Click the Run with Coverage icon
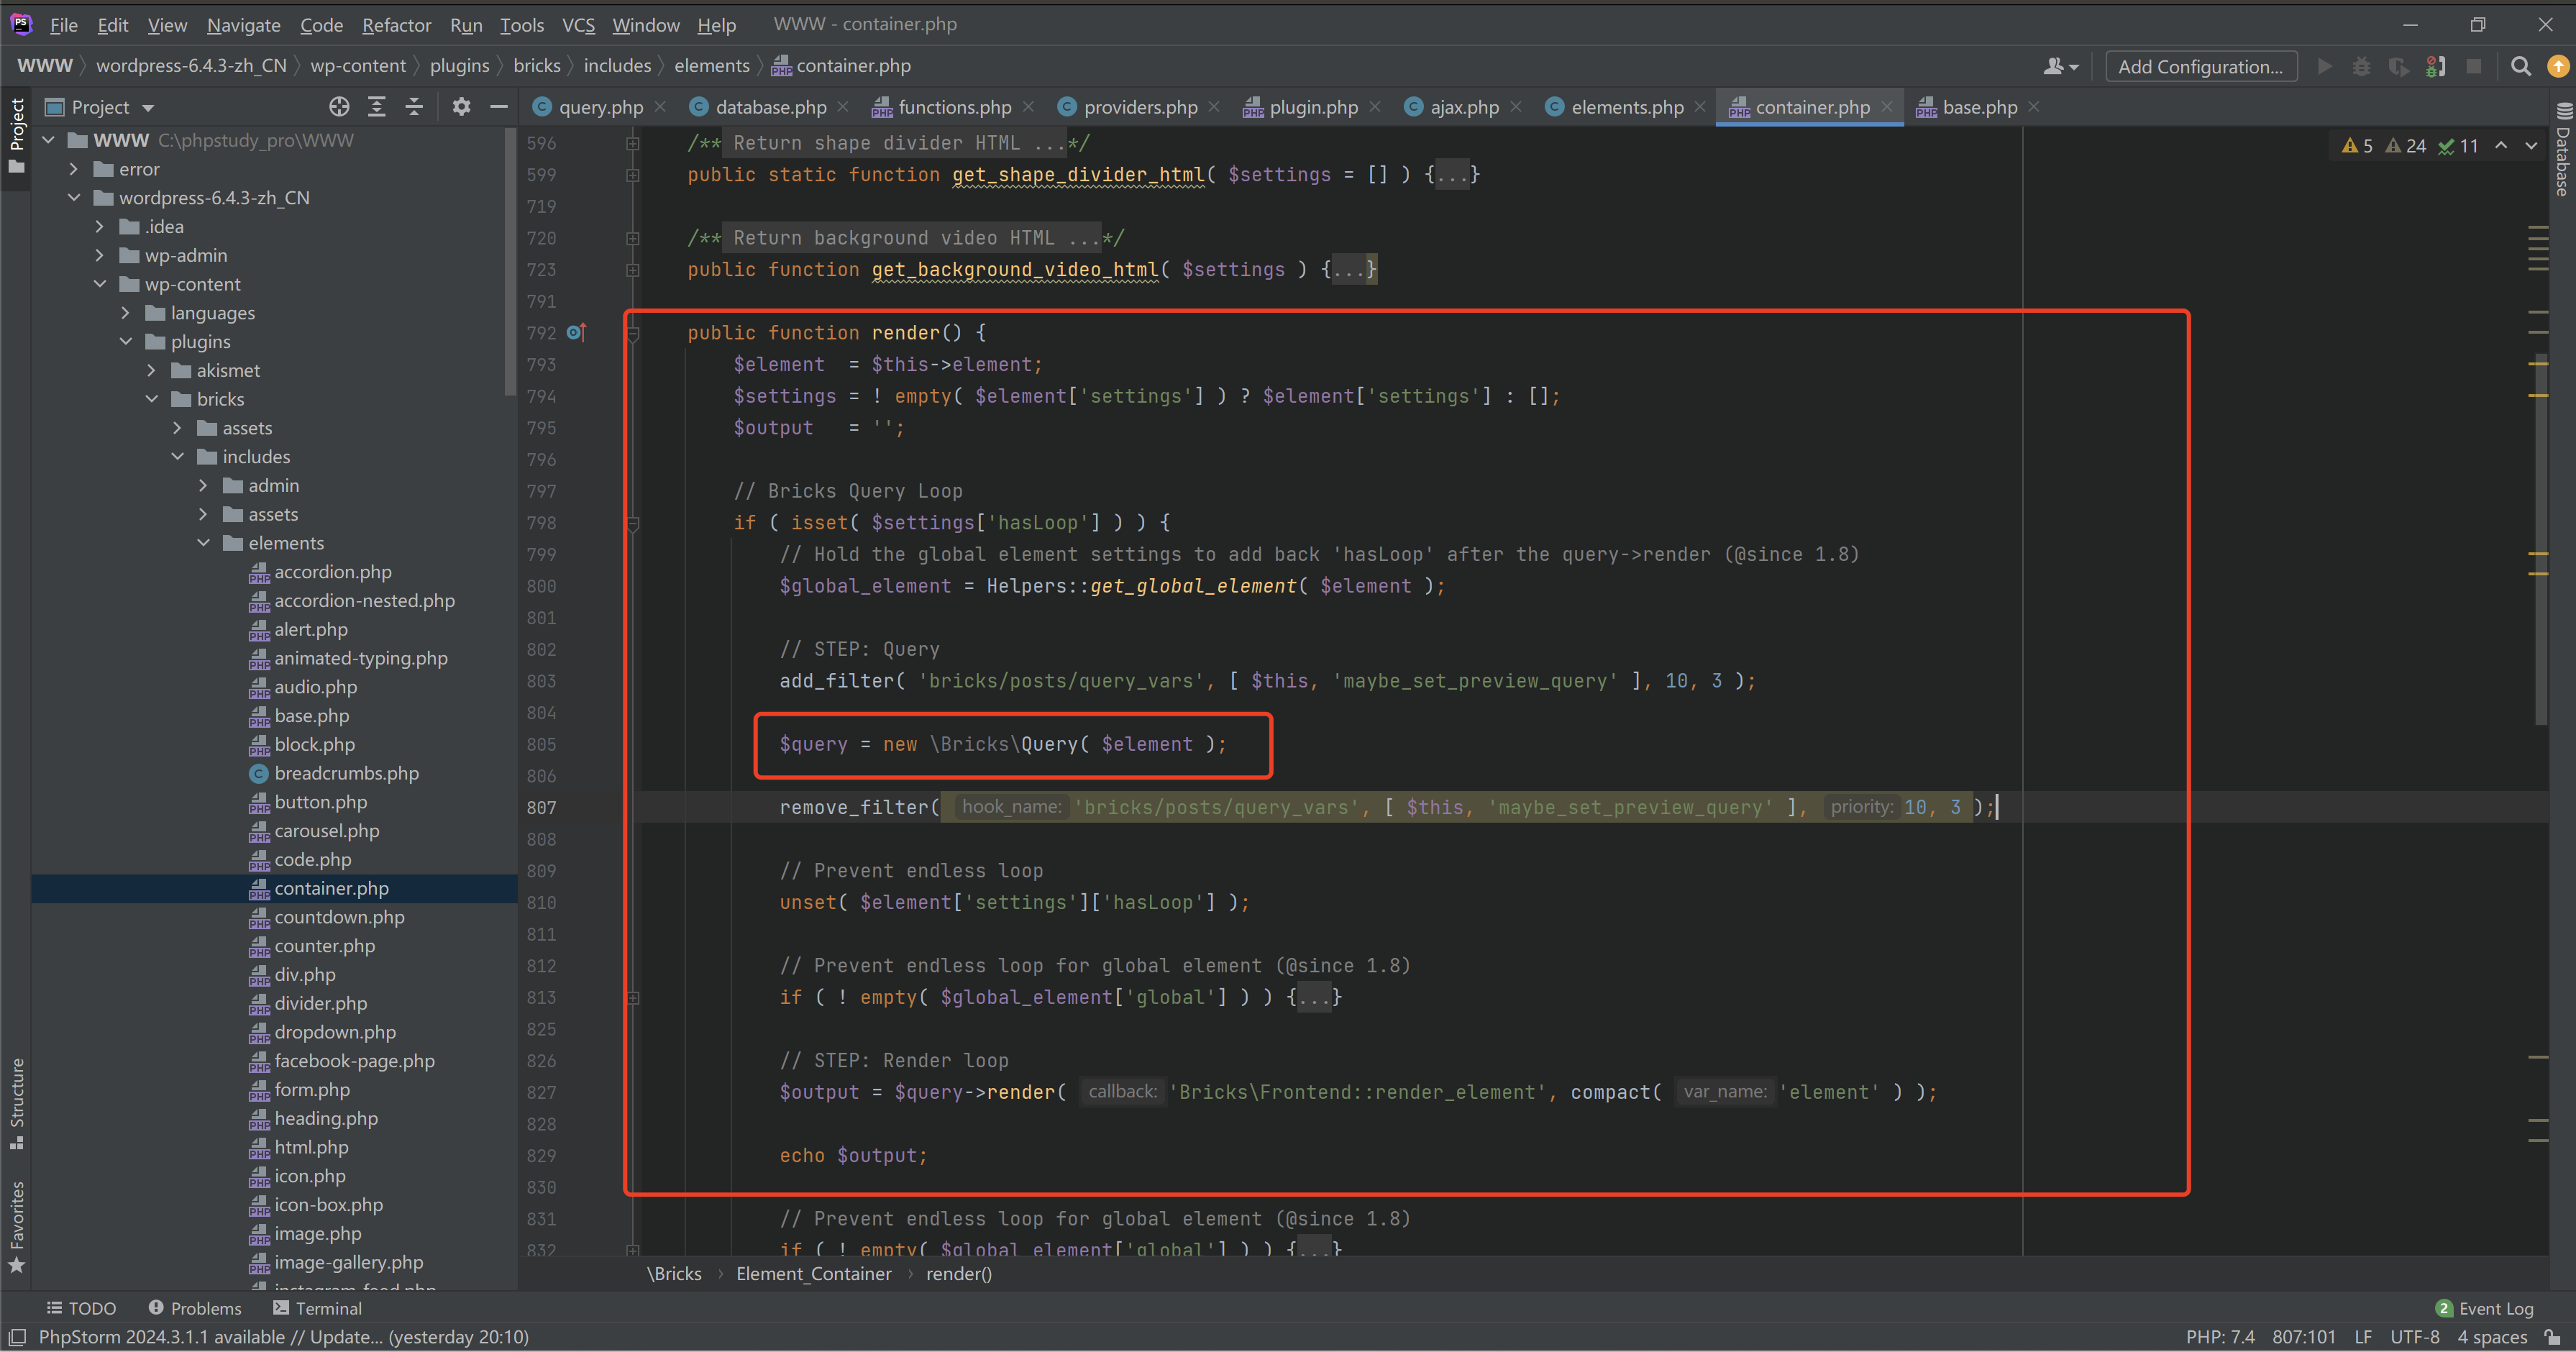 (2398, 67)
